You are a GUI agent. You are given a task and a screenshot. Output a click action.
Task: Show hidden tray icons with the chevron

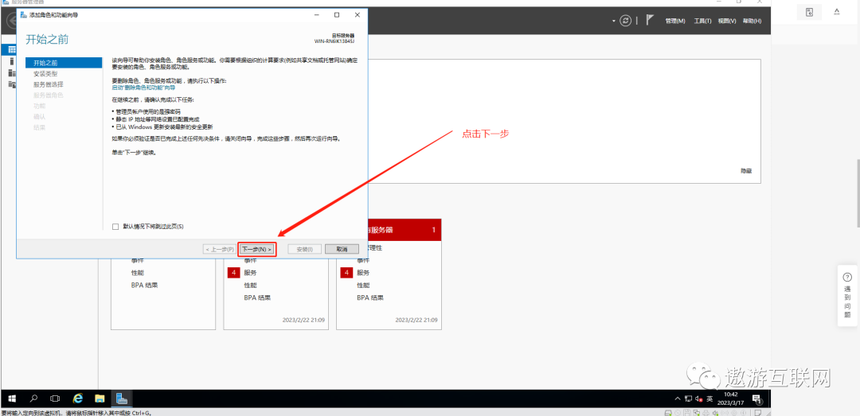click(x=677, y=399)
